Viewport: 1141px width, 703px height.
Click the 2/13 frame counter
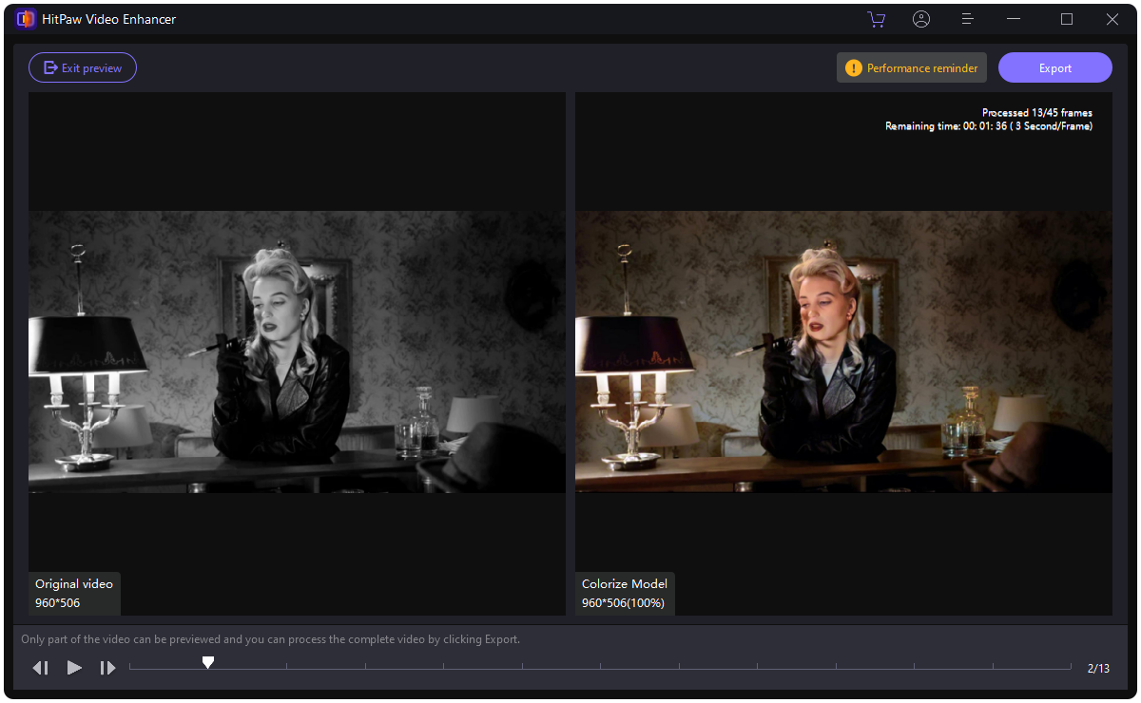(x=1098, y=669)
